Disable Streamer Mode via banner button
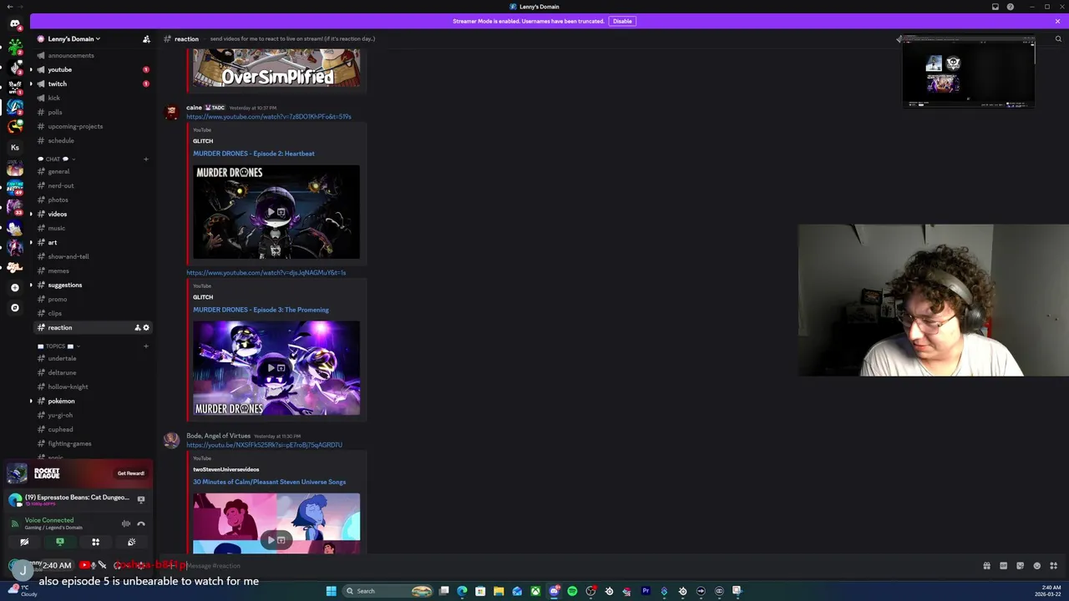The width and height of the screenshot is (1069, 601). [x=622, y=21]
